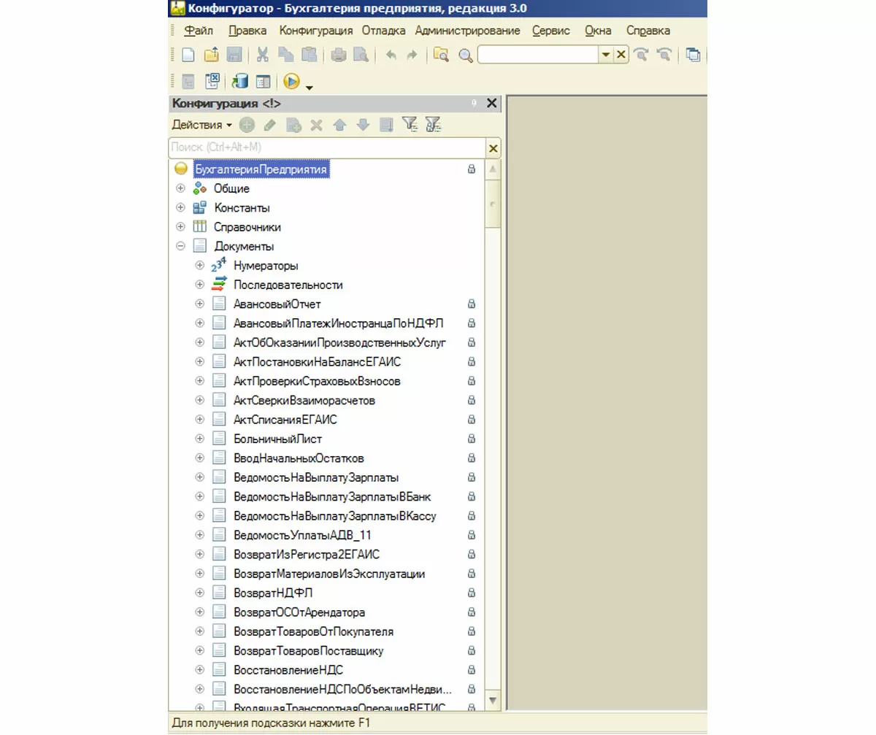
Task: Open the Отладка menu
Action: click(384, 31)
